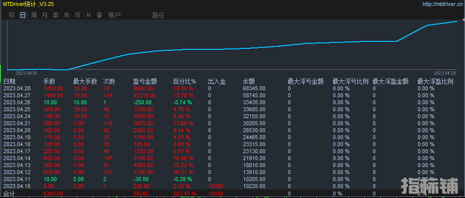
Task: Click loss value -250.00
Action: tap(142, 102)
